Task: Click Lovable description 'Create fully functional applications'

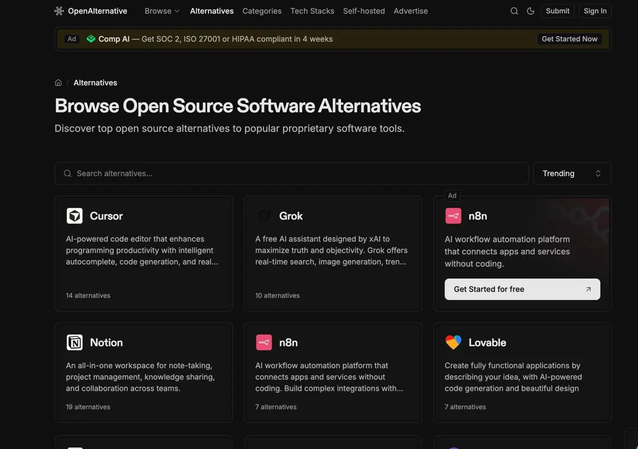Action: [x=513, y=377]
